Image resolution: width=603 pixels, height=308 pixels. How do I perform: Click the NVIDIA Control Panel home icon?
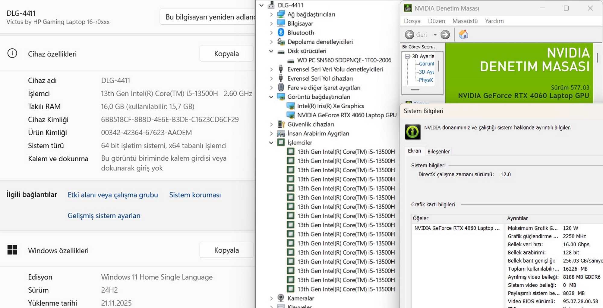point(463,35)
